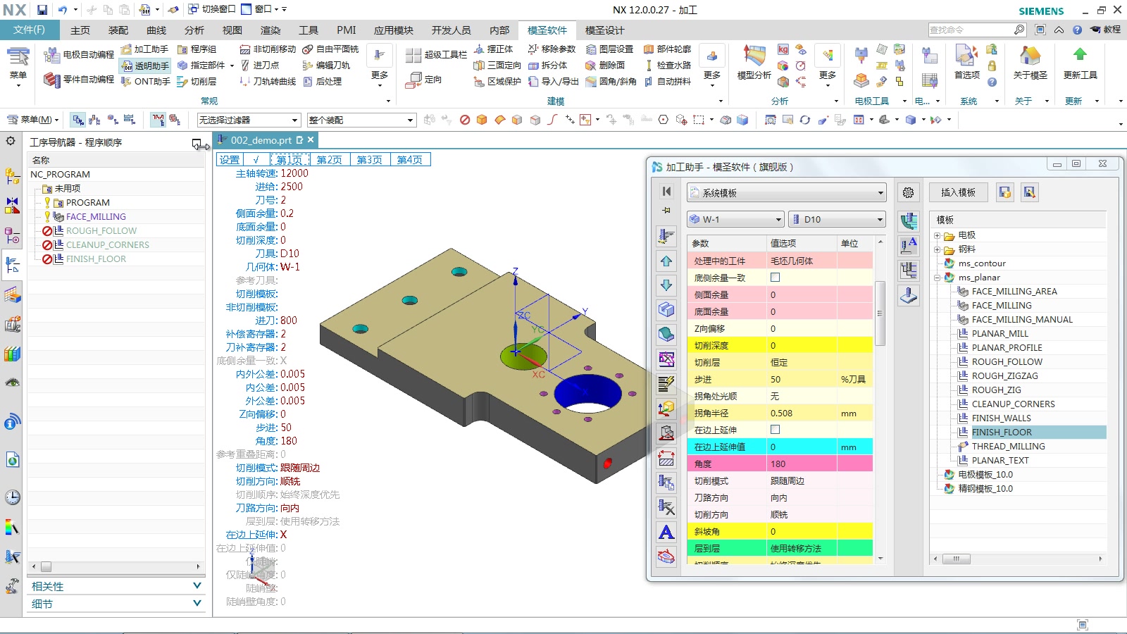
Task: Select ROUGH_FOLLOW in the template tree
Action: pyautogui.click(x=1007, y=362)
